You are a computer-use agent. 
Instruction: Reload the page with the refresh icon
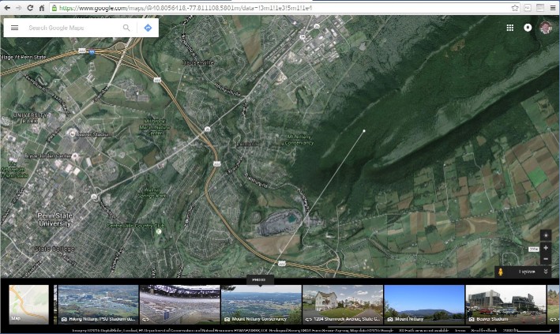[30, 8]
